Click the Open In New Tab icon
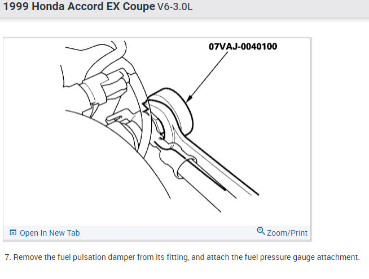The width and height of the screenshot is (369, 279). coord(13,233)
